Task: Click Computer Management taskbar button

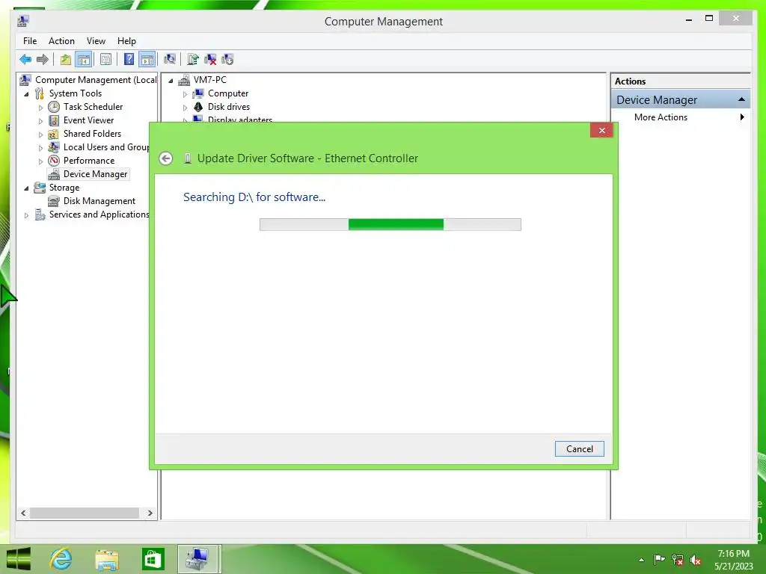Action: coord(199,559)
